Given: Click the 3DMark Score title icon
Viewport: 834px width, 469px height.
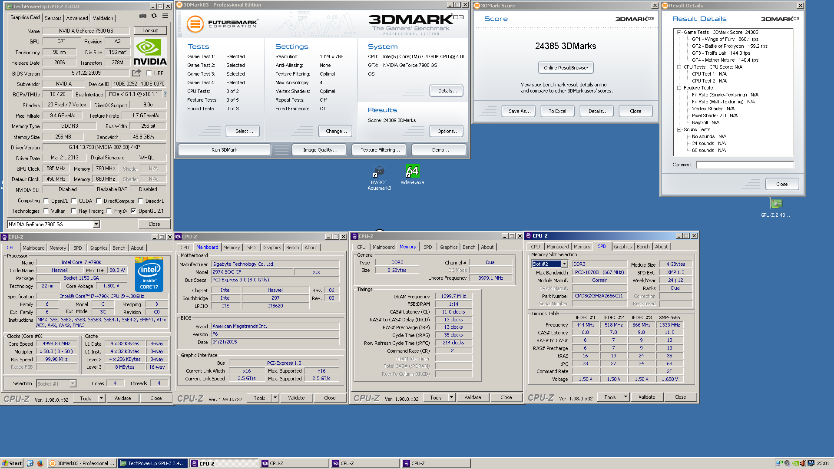Looking at the screenshot, I should click(477, 6).
